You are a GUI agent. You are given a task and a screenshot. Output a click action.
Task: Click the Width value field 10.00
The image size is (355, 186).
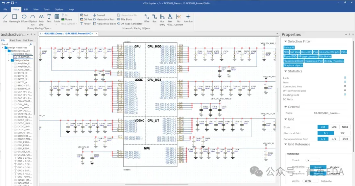pos(311,181)
